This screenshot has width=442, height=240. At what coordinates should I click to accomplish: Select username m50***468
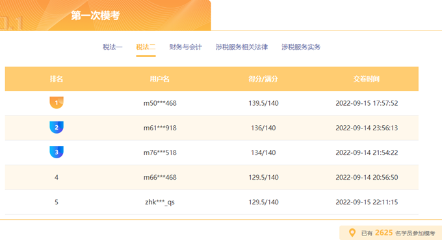(160, 103)
